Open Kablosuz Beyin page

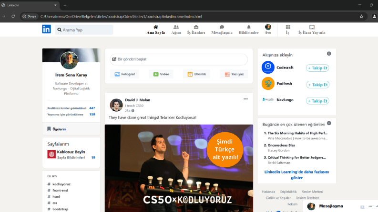pyautogui.click(x=71, y=152)
